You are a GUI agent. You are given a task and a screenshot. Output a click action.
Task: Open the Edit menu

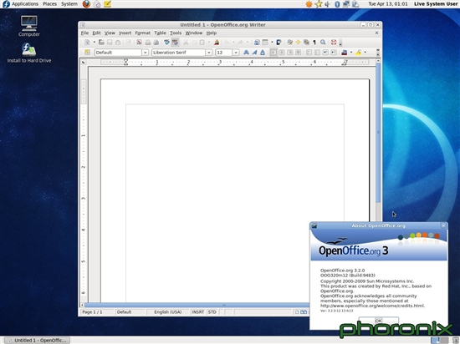96,33
